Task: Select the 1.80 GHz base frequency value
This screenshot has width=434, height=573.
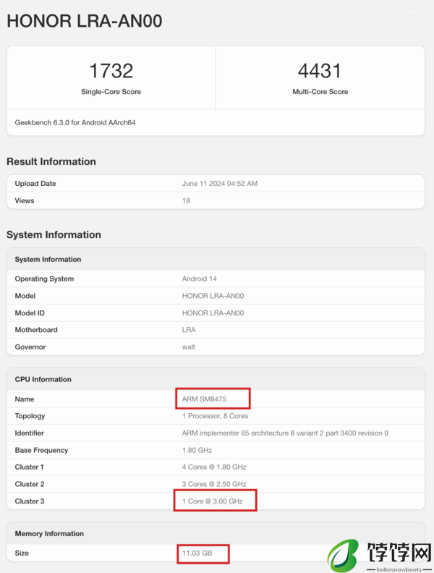Action: [197, 450]
